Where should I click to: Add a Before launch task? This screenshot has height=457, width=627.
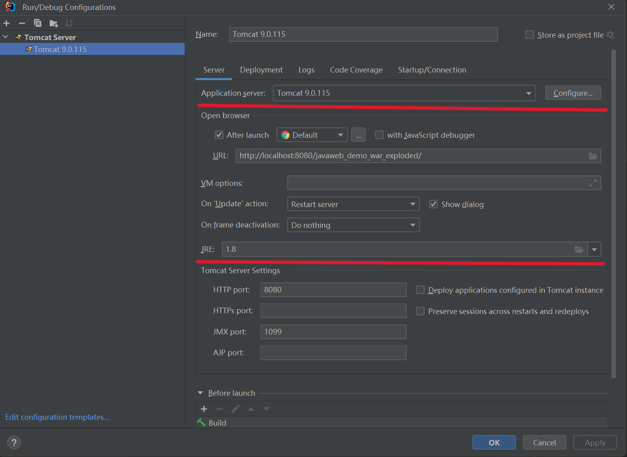(x=204, y=409)
